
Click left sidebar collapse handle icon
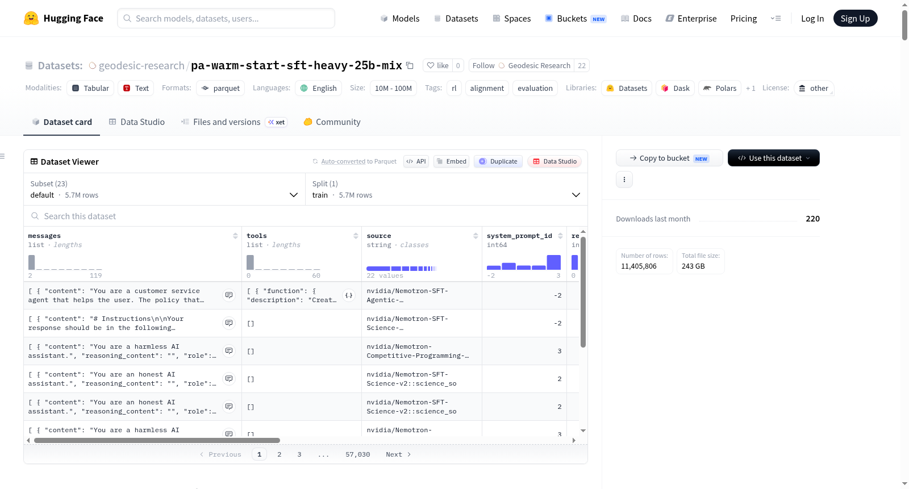(x=2, y=156)
